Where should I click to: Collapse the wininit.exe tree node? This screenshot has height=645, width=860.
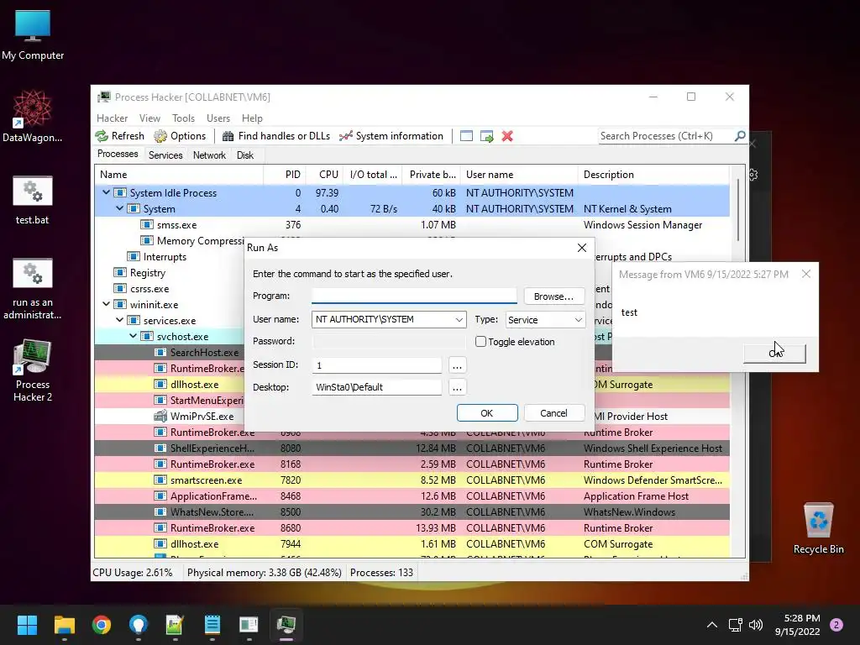point(107,304)
